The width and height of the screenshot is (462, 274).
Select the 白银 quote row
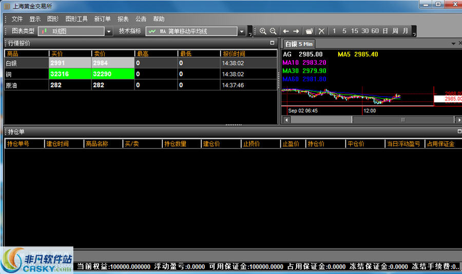(x=141, y=63)
